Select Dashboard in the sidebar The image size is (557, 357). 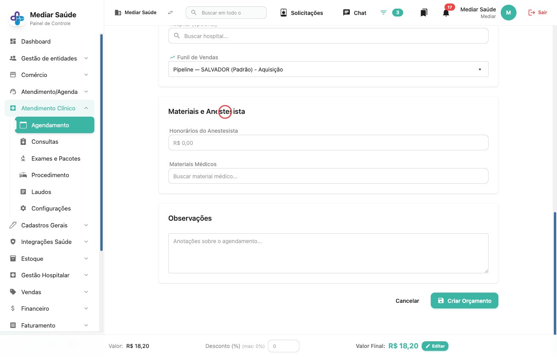click(36, 42)
